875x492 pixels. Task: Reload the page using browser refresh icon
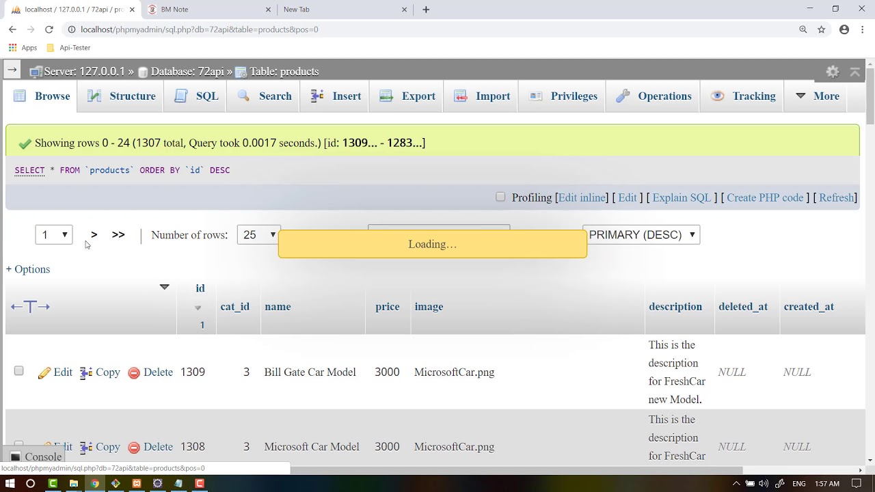pyautogui.click(x=49, y=29)
